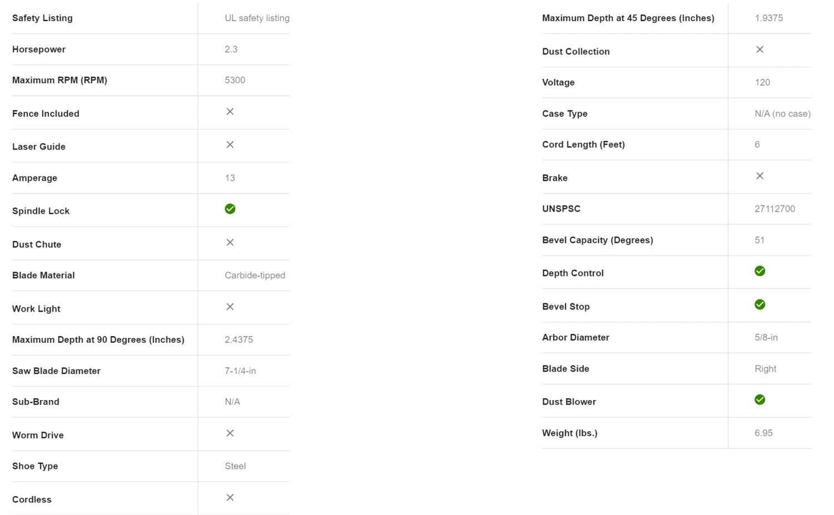Click the X mark beside Cordless

pos(230,498)
